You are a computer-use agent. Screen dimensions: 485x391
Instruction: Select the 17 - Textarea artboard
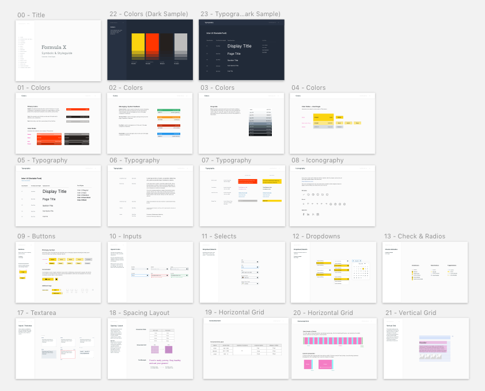click(x=58, y=348)
